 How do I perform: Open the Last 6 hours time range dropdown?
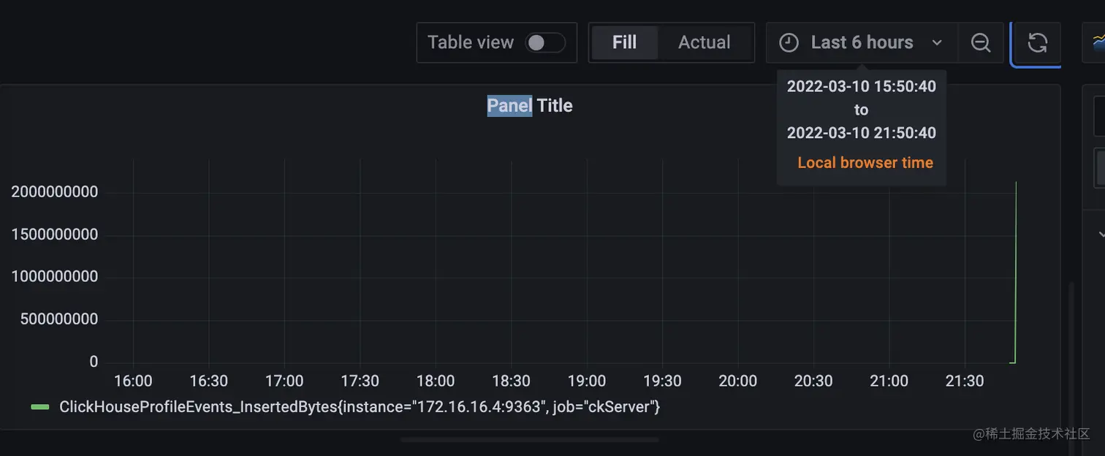(862, 42)
